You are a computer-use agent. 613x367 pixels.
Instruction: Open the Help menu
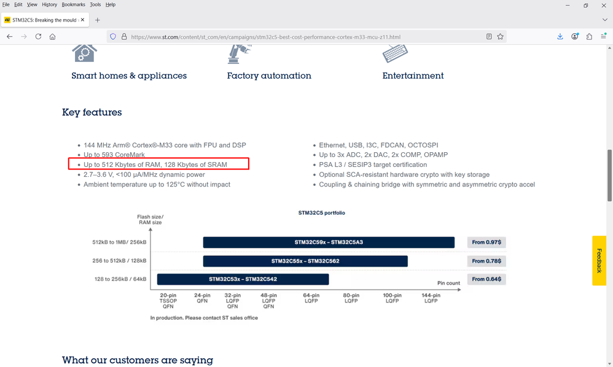[x=110, y=5]
